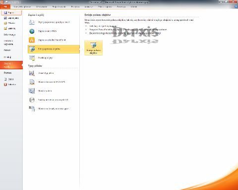238x190 pixels.
Task: Select Zmień typ pliku option
Action: pyautogui.click(x=54, y=73)
